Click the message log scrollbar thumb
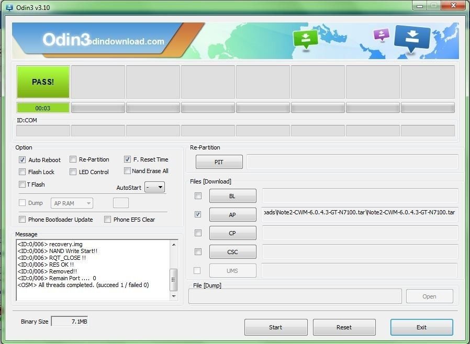The image size is (470, 344). pos(174,280)
